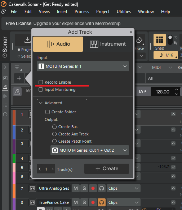Toggle the Snap grid button
182x210 pixels.
160,40
